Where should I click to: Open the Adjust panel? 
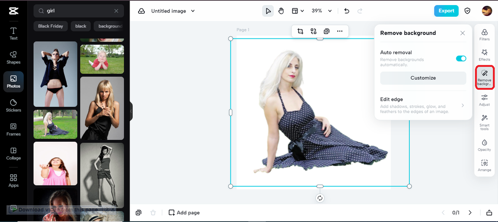coord(484,100)
